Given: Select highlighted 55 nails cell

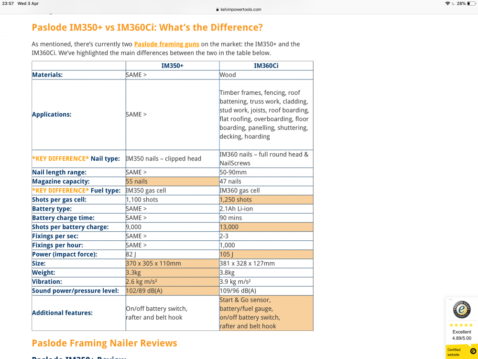Looking at the screenshot, I should pyautogui.click(x=172, y=181).
